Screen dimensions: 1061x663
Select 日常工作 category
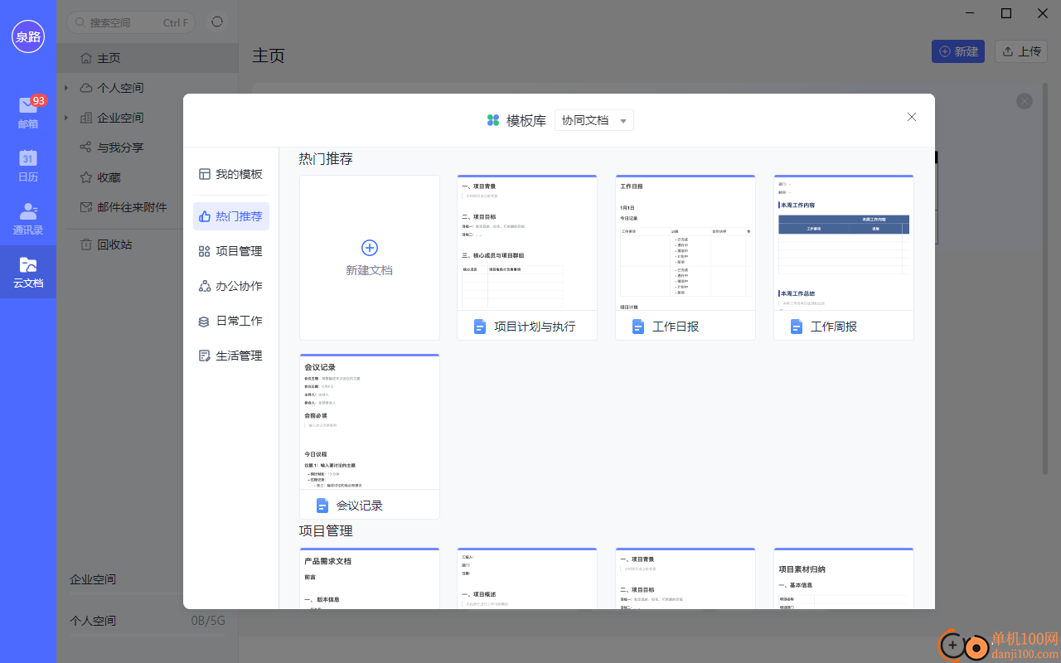[230, 321]
